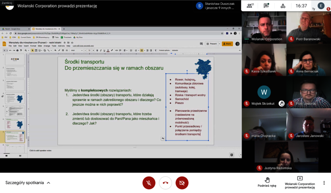
Task: Collapse the Slides toolbar with the chevron
Action: 240,50
